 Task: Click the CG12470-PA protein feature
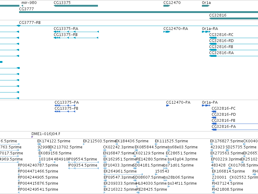(168, 105)
